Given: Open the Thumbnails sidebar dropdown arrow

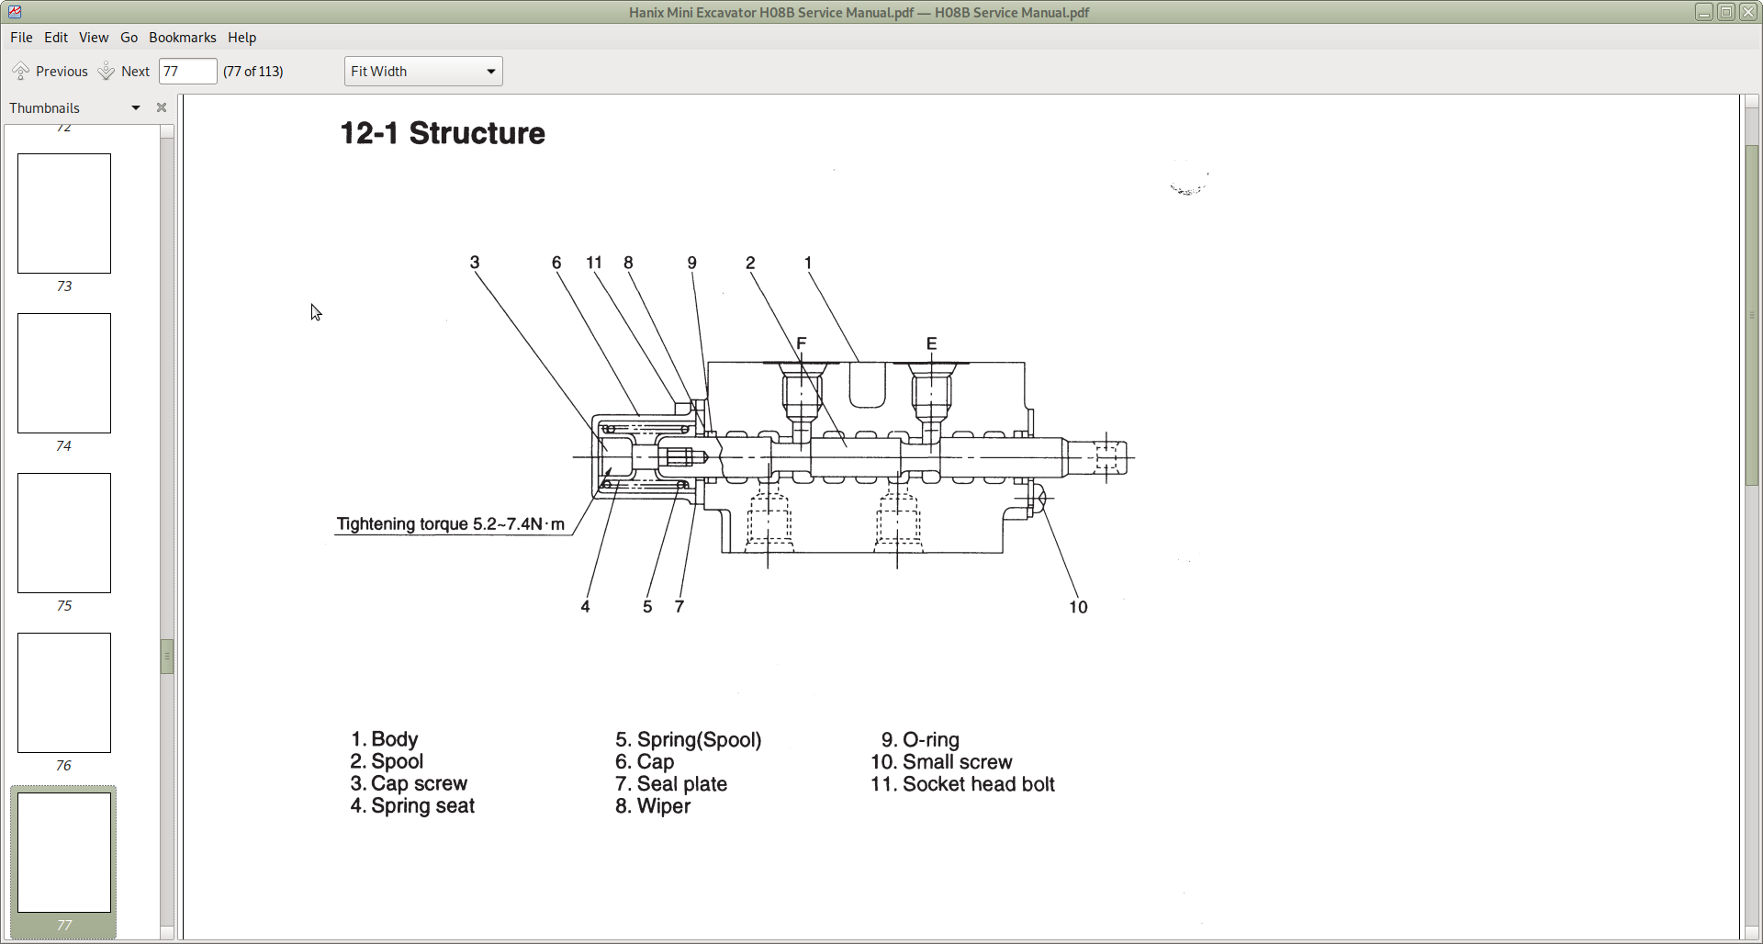Looking at the screenshot, I should 136,107.
